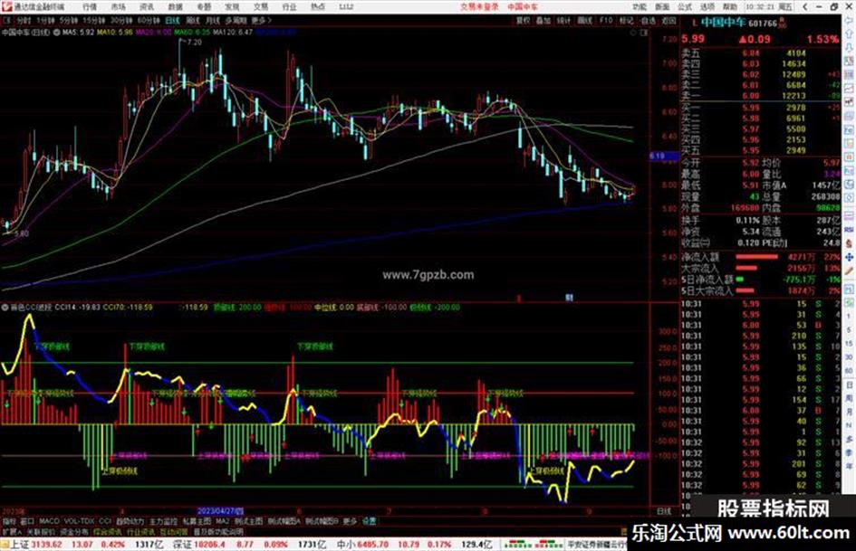Click the 上证 index in status bar
This screenshot has height=551, width=856.
point(18,545)
